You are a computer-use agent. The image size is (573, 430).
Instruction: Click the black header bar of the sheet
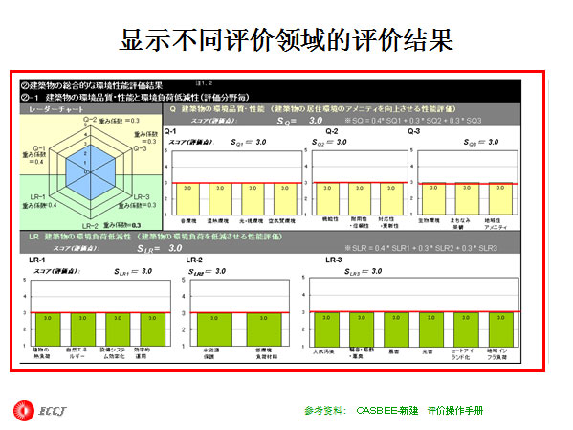click(x=271, y=92)
